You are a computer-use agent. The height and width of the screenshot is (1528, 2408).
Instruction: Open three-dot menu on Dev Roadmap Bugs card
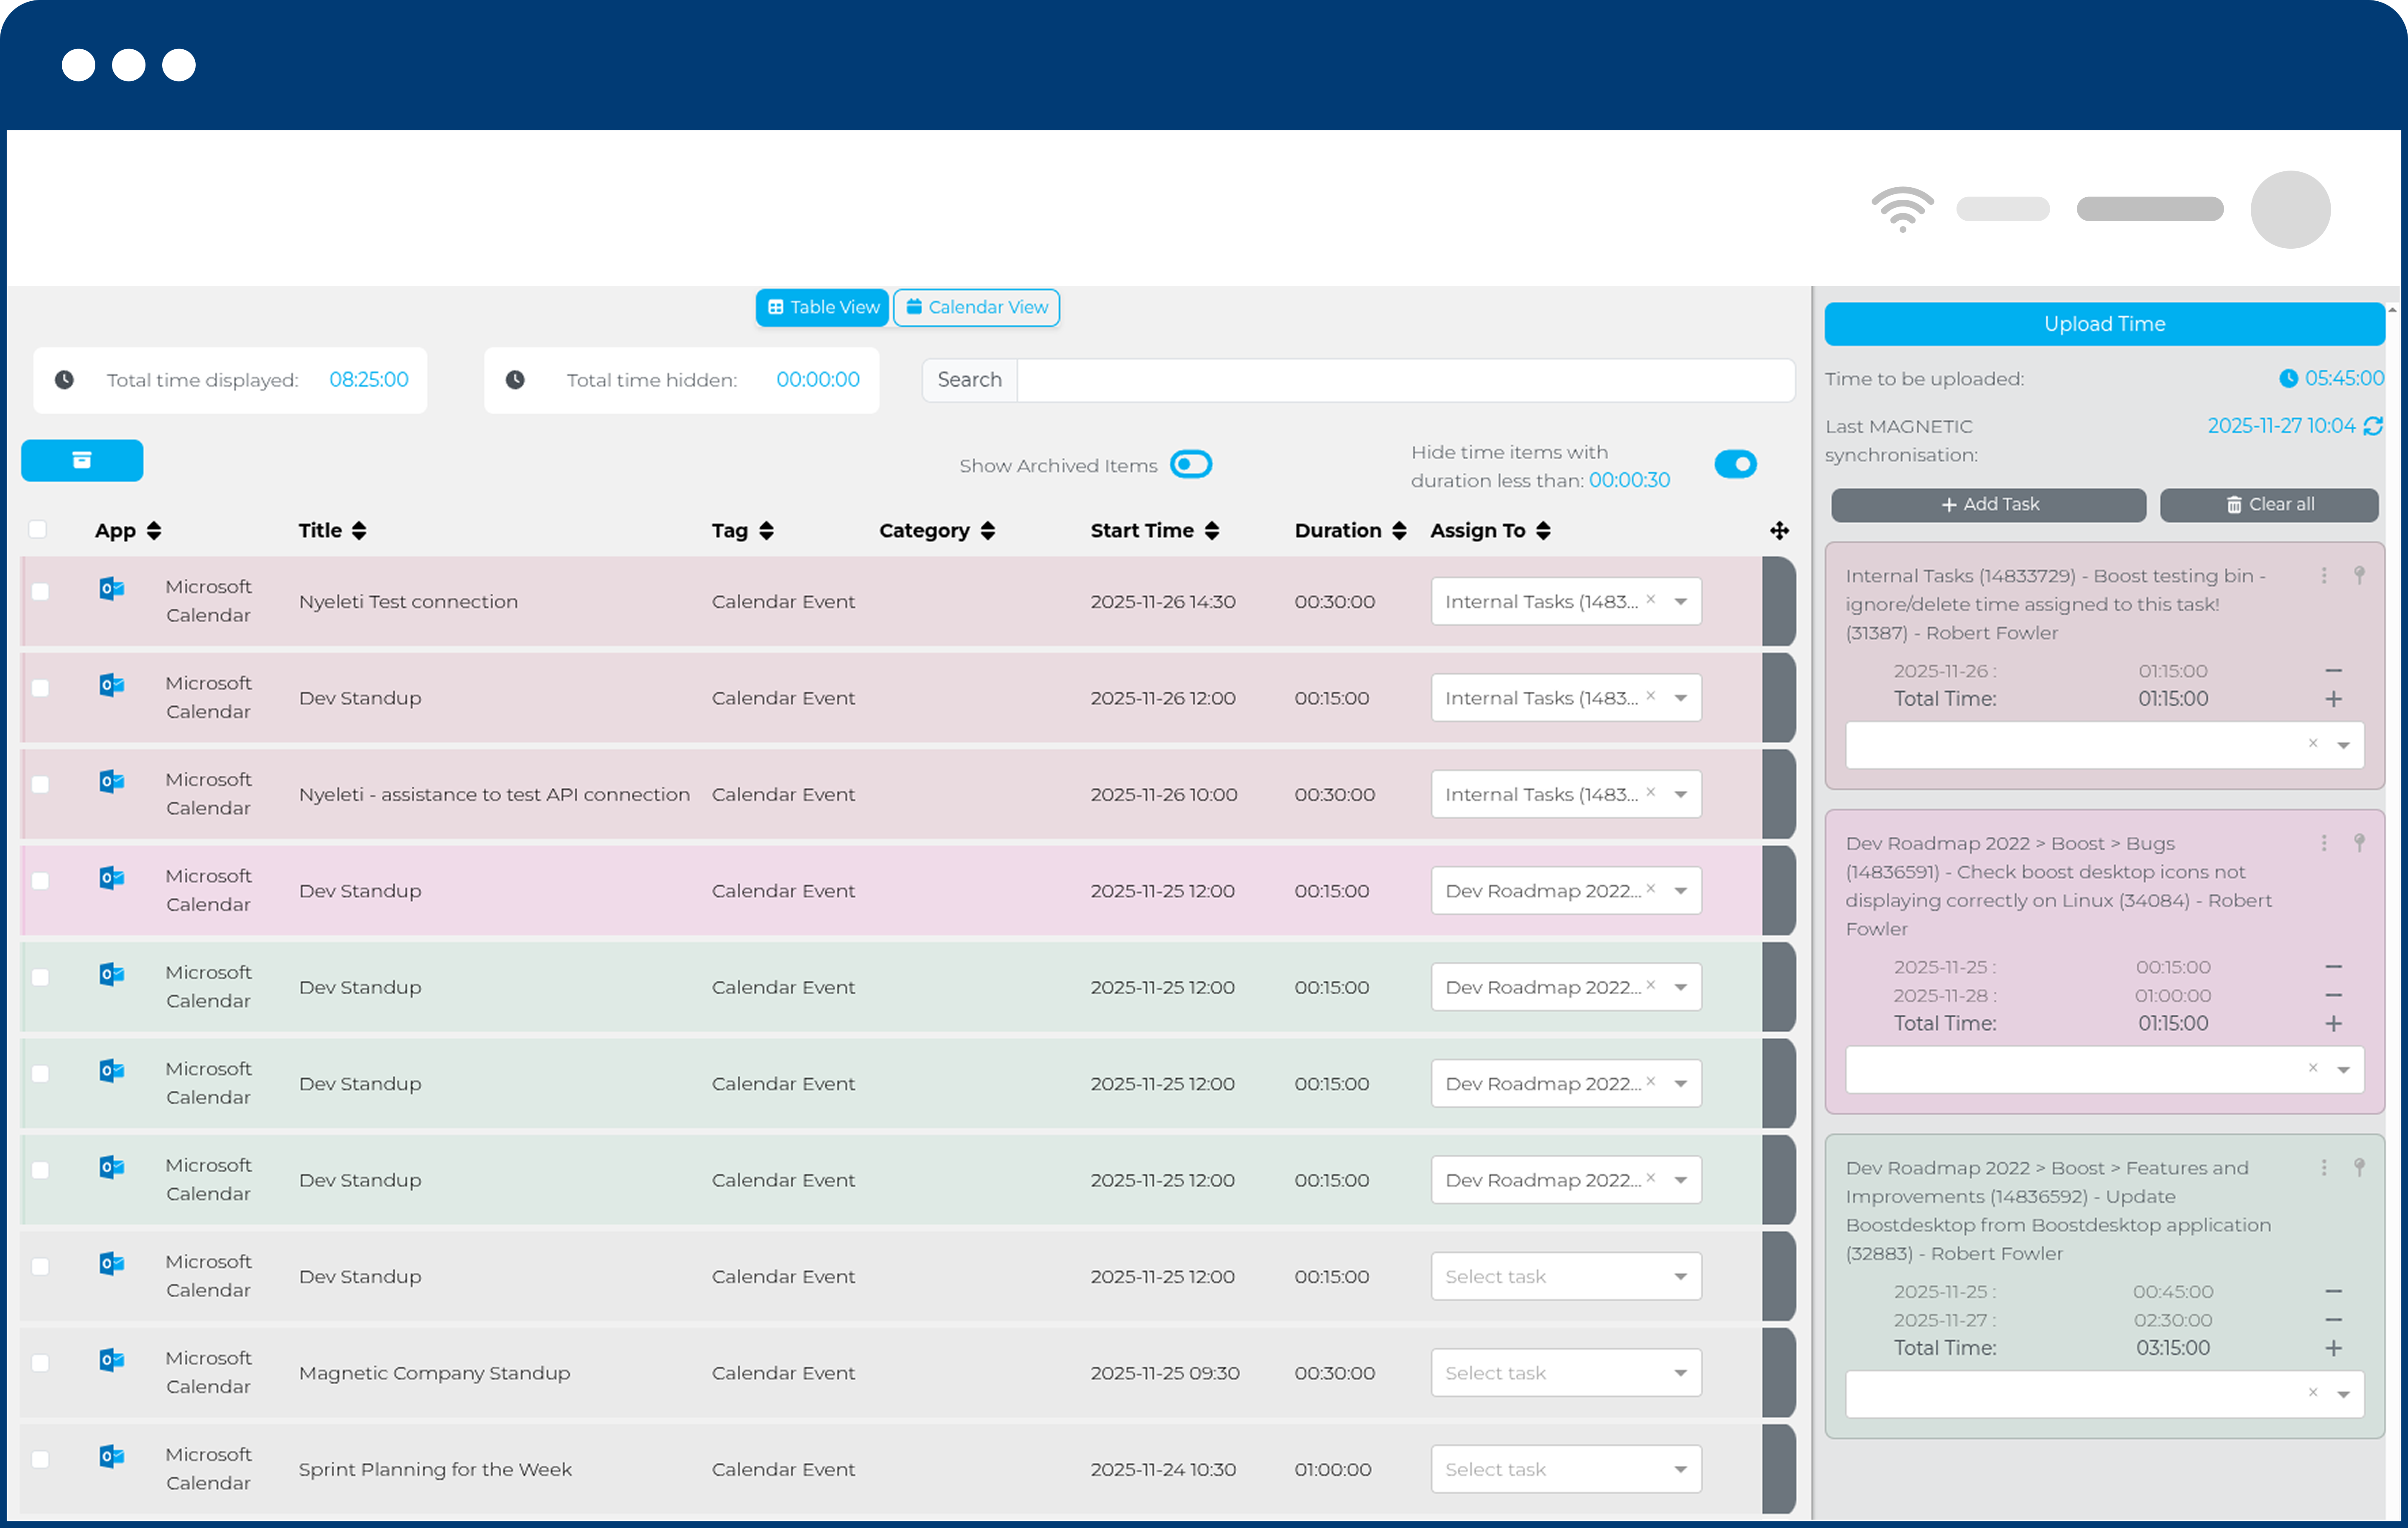tap(2324, 843)
